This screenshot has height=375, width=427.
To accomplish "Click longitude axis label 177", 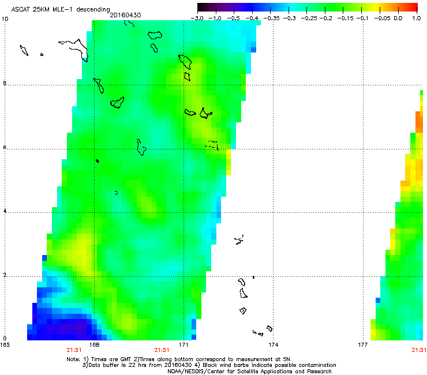I will tap(363, 345).
